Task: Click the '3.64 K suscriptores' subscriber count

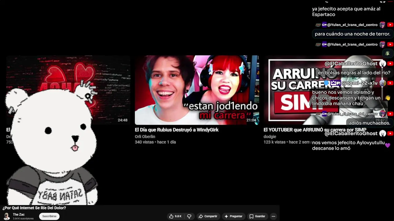Action: [x=23, y=219]
